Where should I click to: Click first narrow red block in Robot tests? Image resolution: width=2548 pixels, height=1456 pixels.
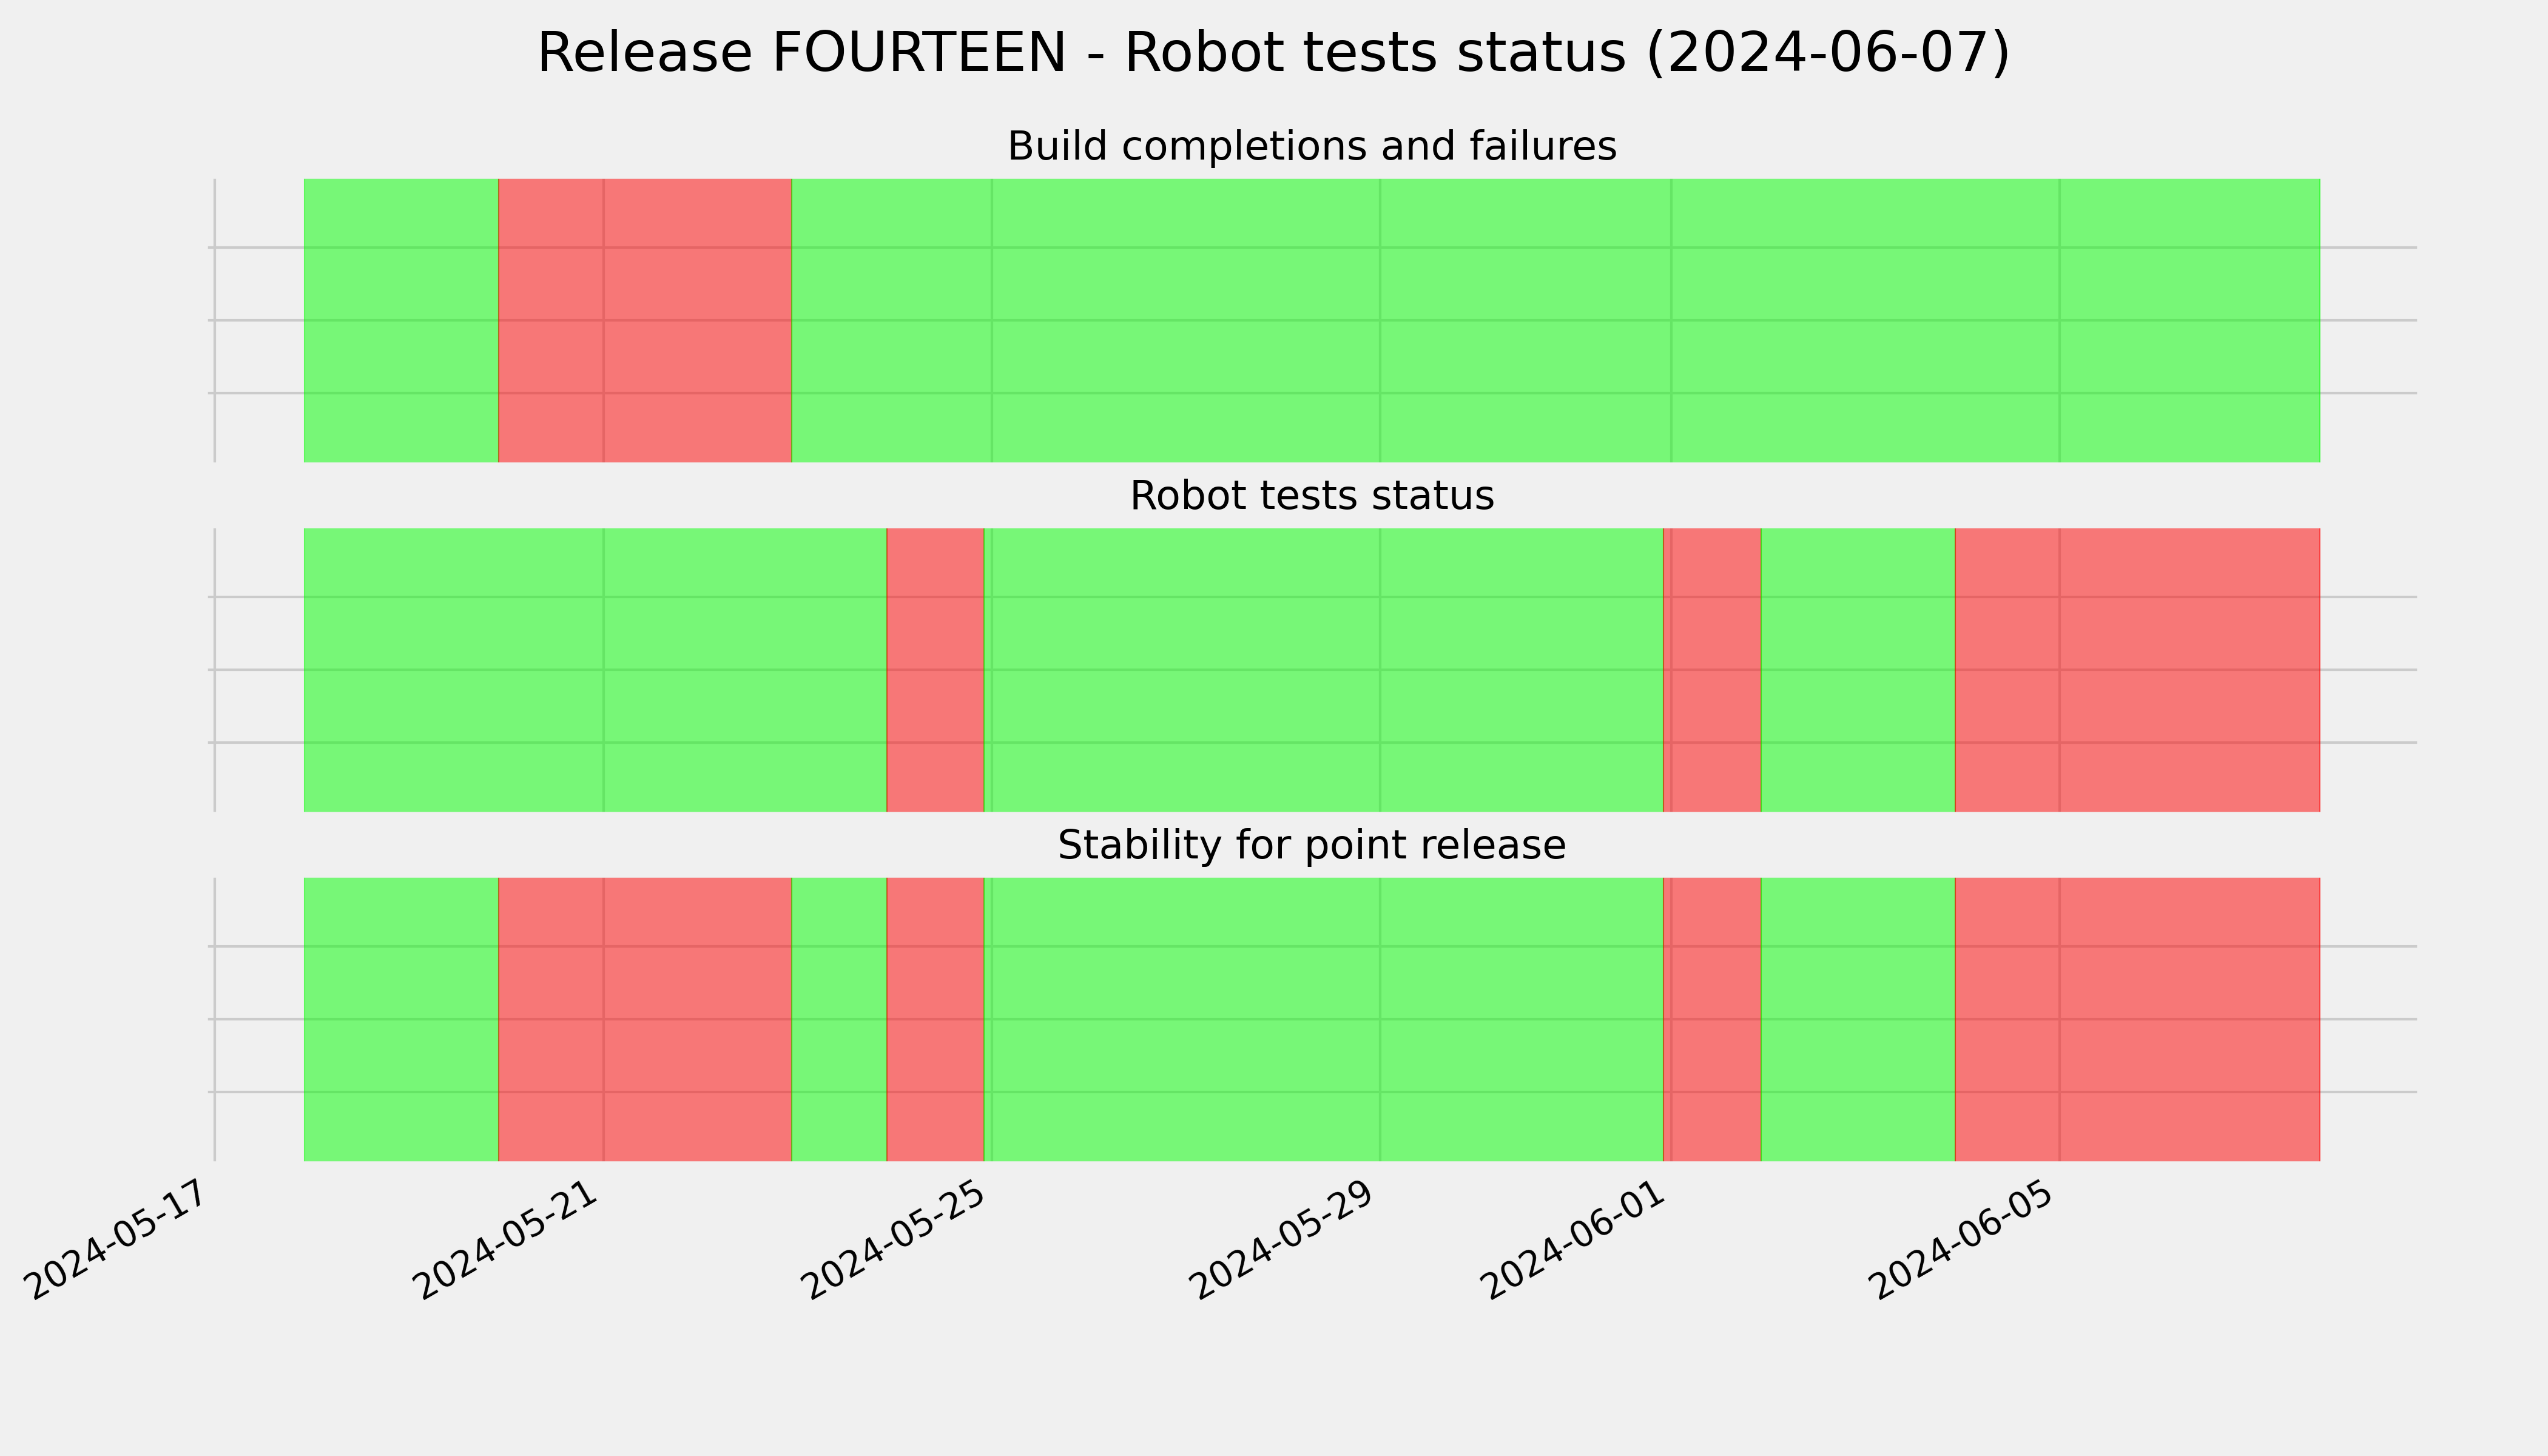click(x=935, y=670)
